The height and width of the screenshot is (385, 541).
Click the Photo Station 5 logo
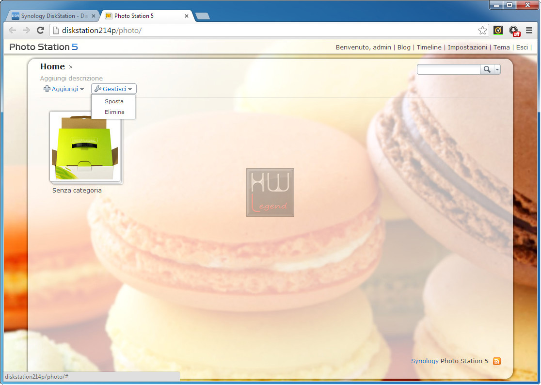(x=44, y=47)
